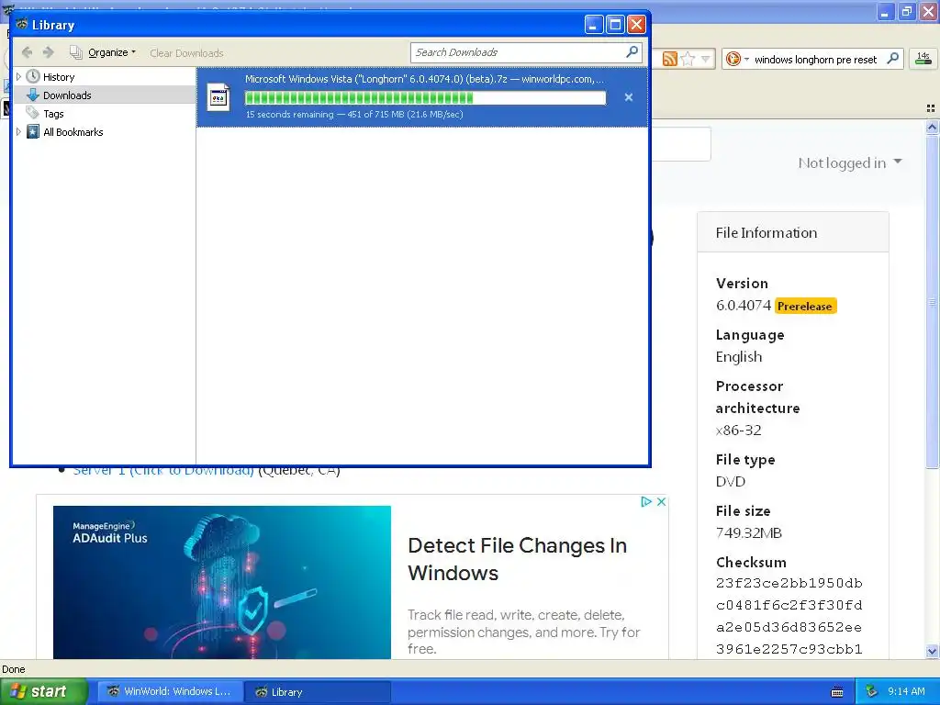Click the x86-32 architecture value
940x705 pixels.
click(x=739, y=430)
